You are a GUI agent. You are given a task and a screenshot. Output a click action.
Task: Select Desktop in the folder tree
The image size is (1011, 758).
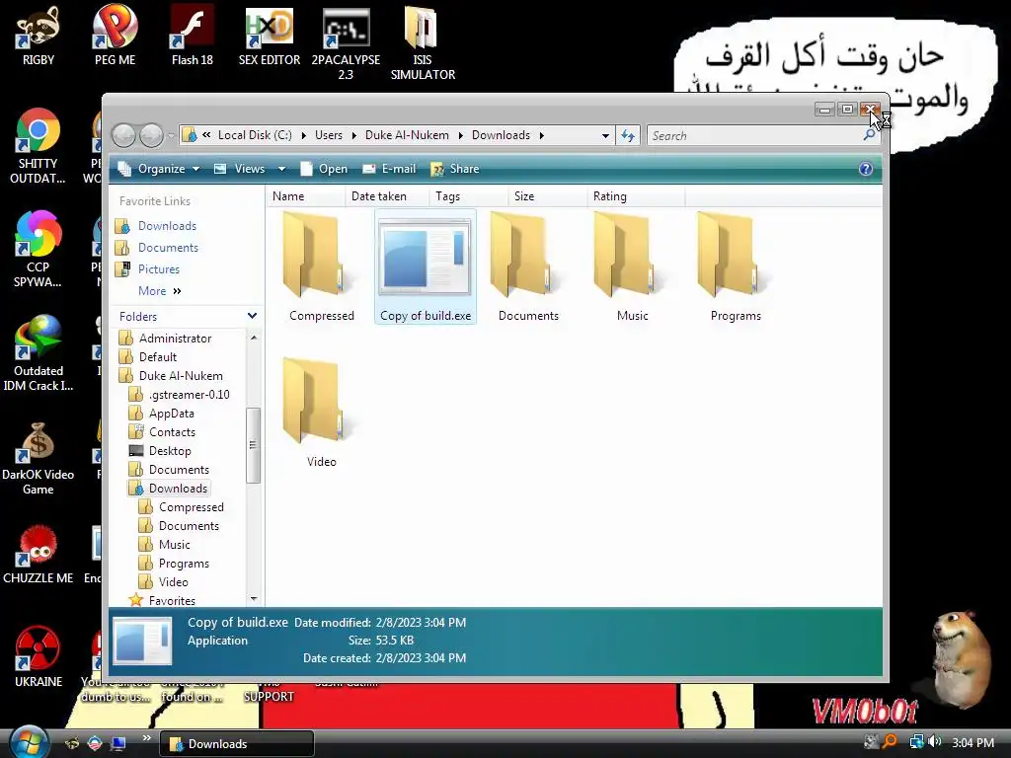tap(170, 450)
